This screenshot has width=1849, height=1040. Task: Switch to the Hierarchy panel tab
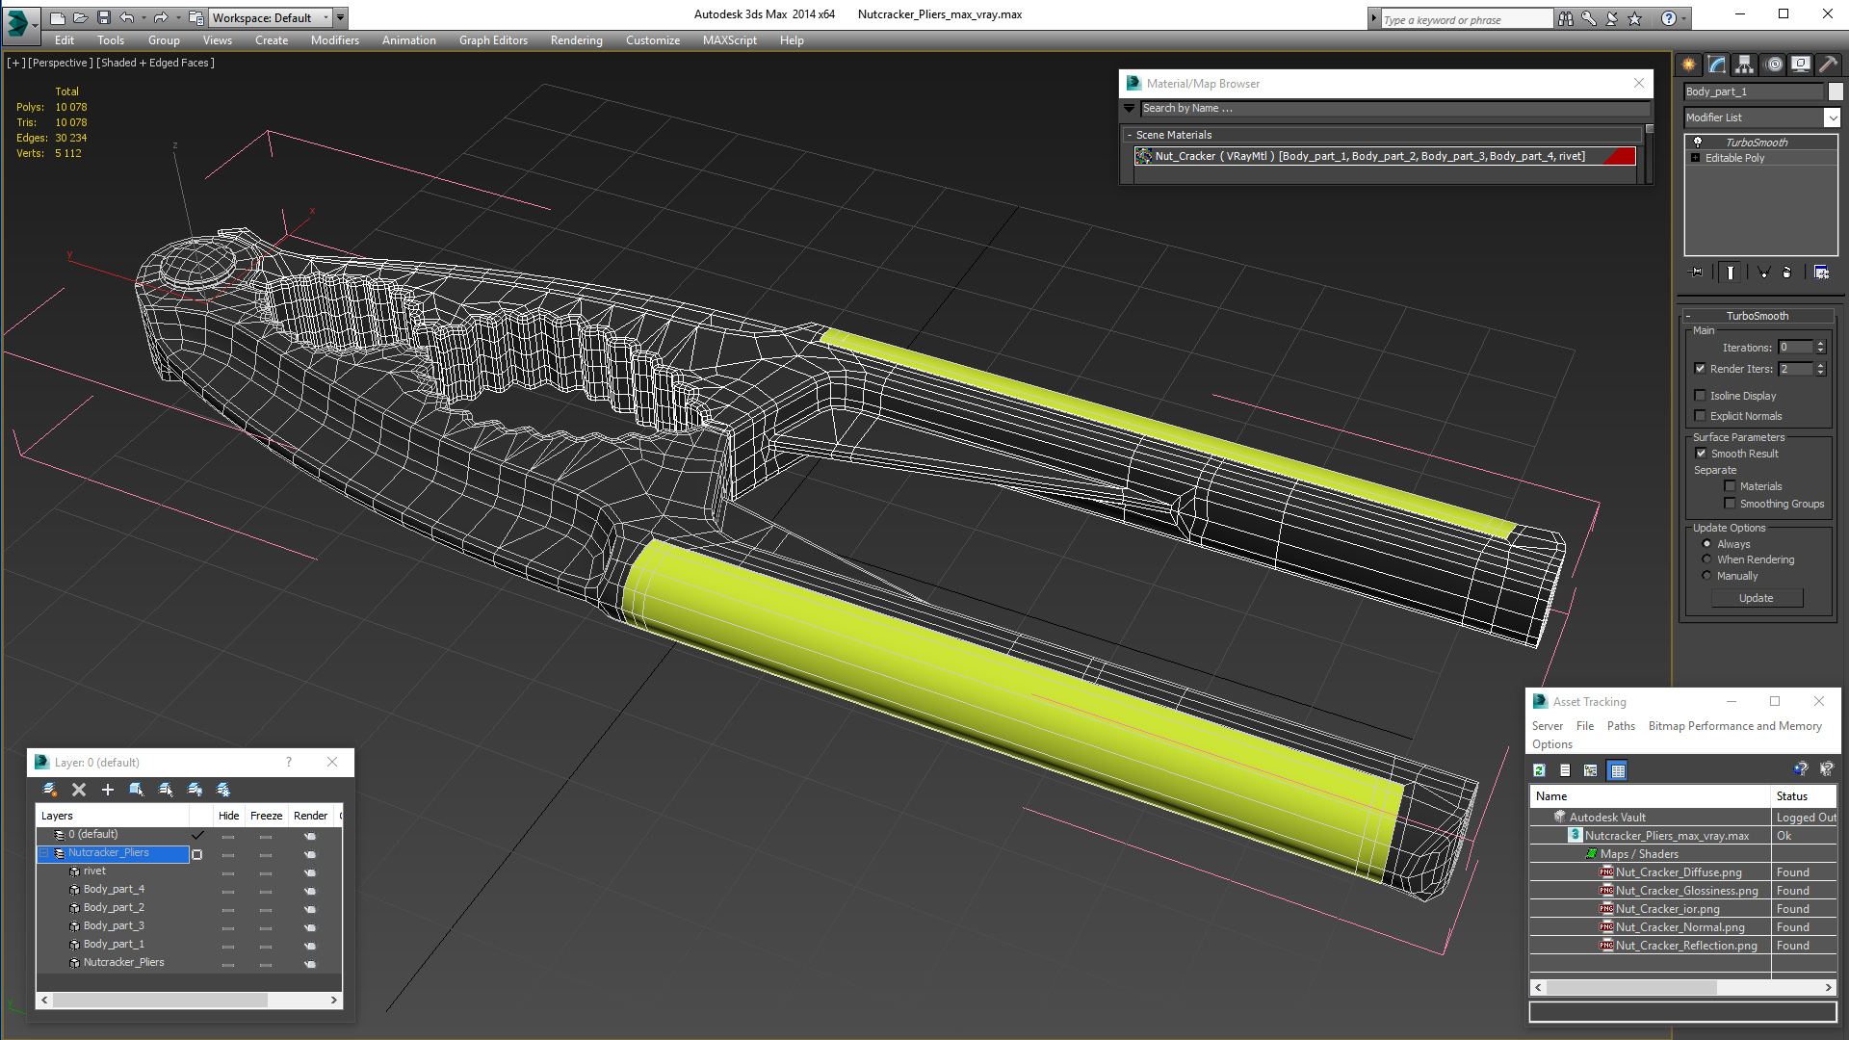point(1745,65)
